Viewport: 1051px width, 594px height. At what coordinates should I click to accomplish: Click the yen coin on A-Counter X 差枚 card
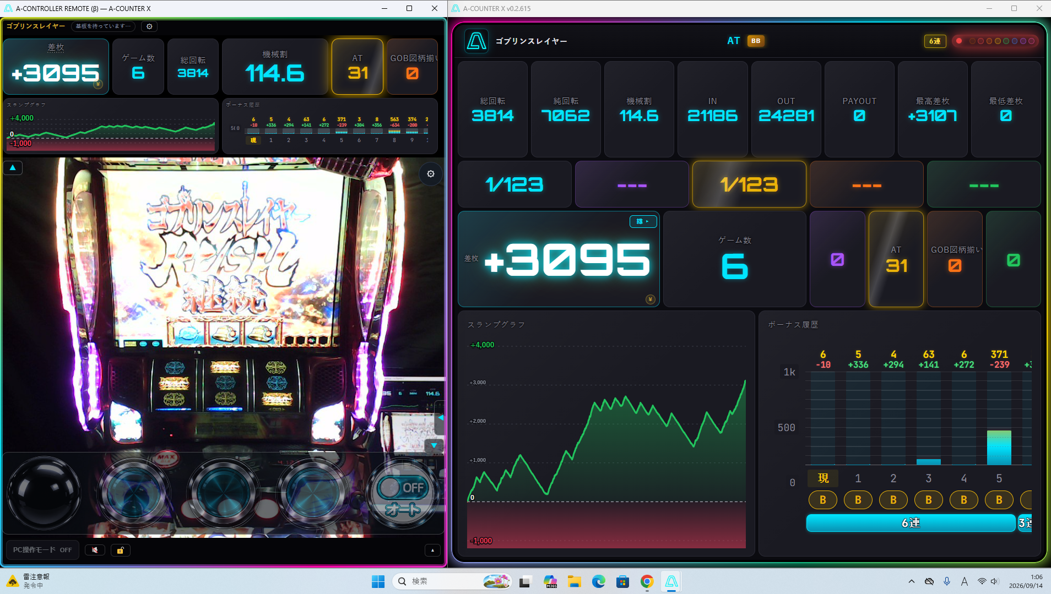pos(651,299)
